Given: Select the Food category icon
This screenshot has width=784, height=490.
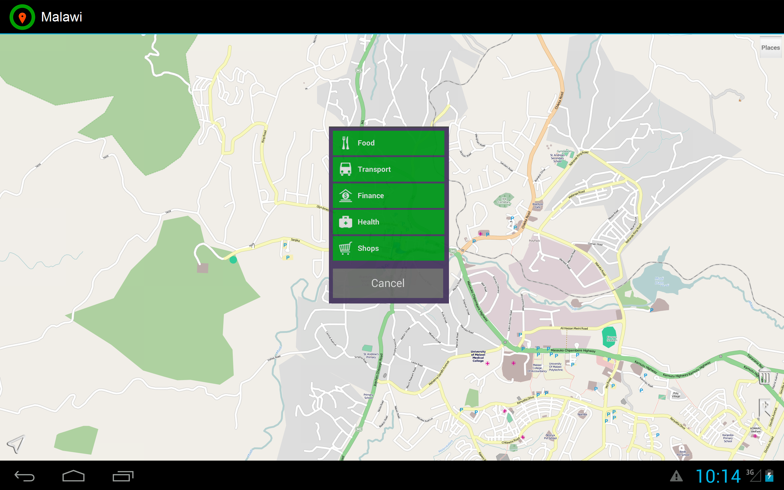Looking at the screenshot, I should [345, 143].
